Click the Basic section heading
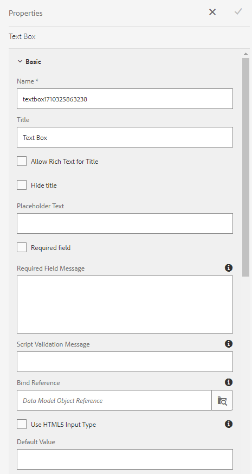This screenshot has height=474, width=252. (33, 61)
